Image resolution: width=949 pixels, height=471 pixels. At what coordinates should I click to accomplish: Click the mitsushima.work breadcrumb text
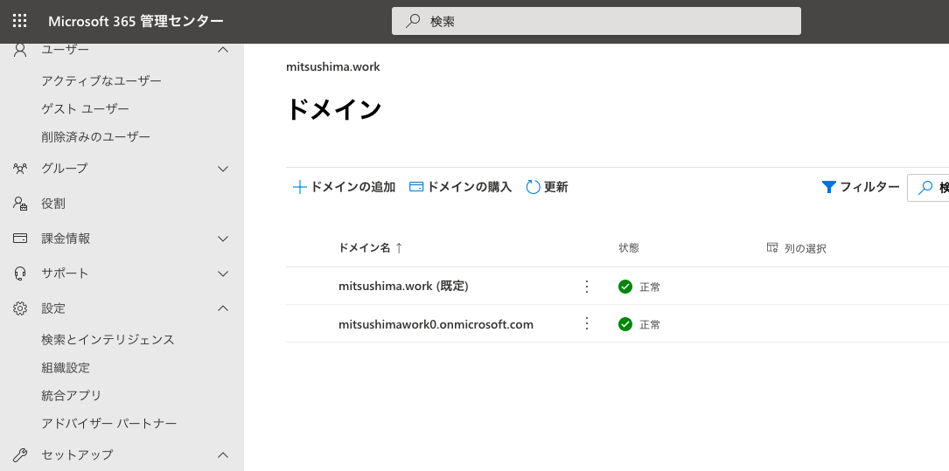click(333, 66)
